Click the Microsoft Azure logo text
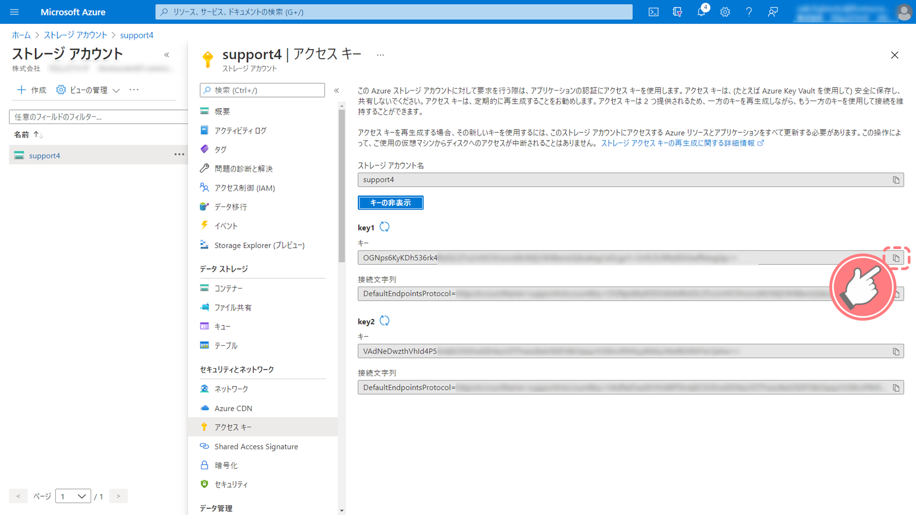Screen dimensions: 916x515 [x=73, y=12]
